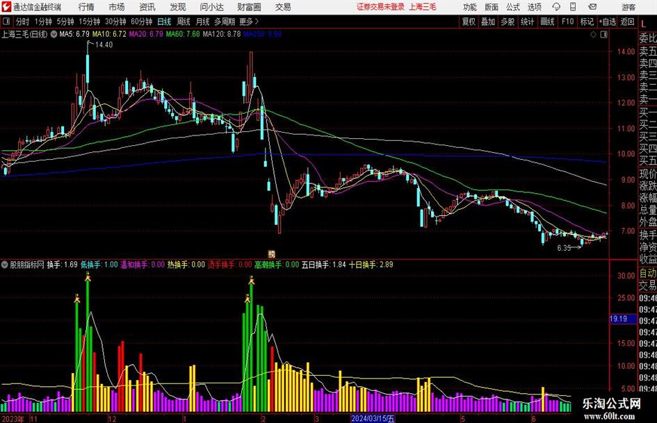Click the 14.40 high price label
The image size is (657, 423).
tap(104, 45)
